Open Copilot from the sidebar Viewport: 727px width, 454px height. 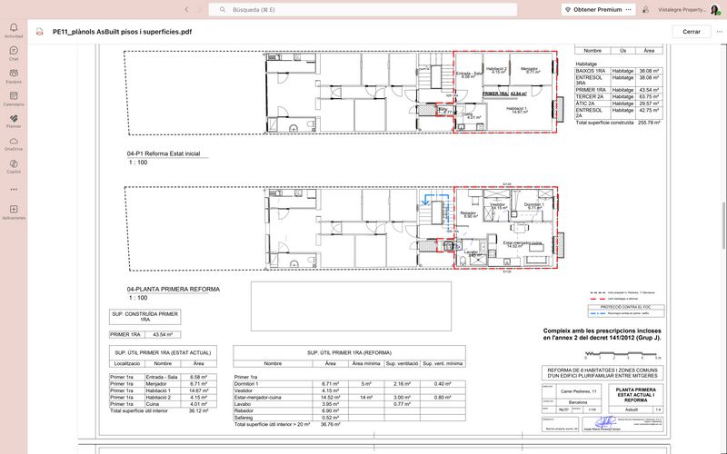click(13, 166)
